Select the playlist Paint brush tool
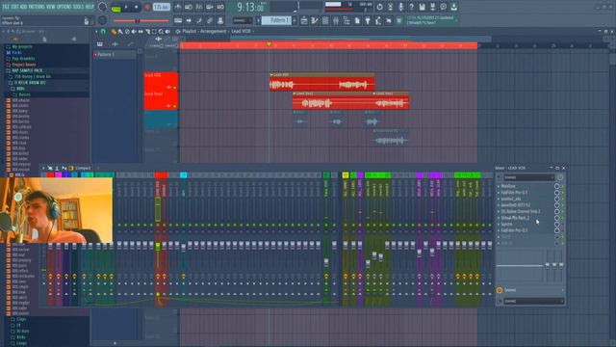This screenshot has width=616, height=347. click(120, 32)
